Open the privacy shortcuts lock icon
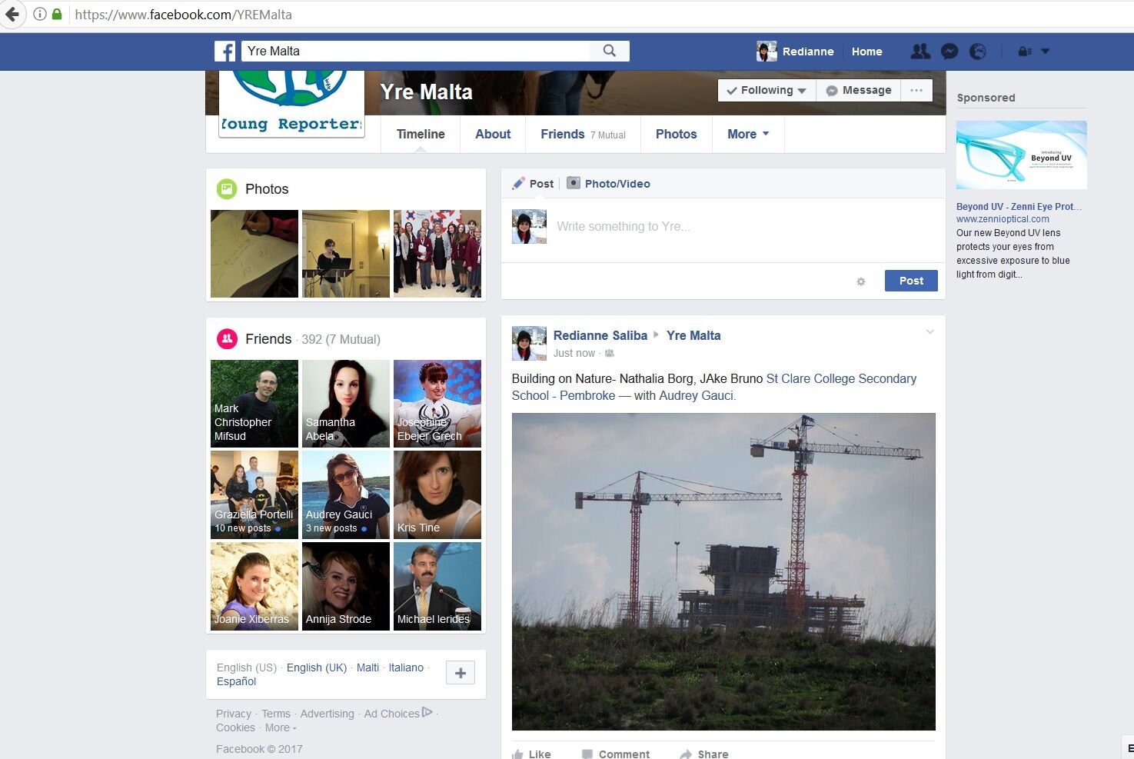Screen dimensions: 1134x759 (x=1024, y=52)
